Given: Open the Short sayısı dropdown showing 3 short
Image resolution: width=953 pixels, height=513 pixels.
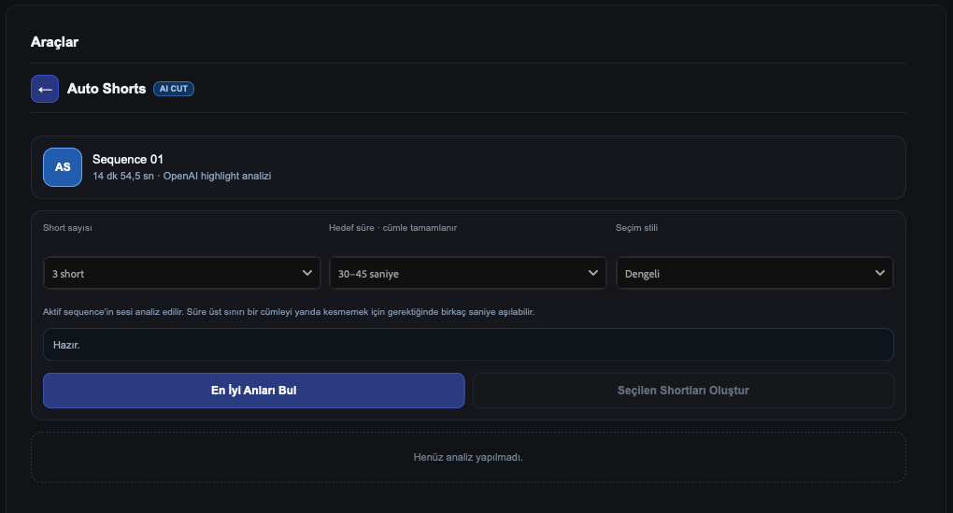Looking at the screenshot, I should point(182,273).
